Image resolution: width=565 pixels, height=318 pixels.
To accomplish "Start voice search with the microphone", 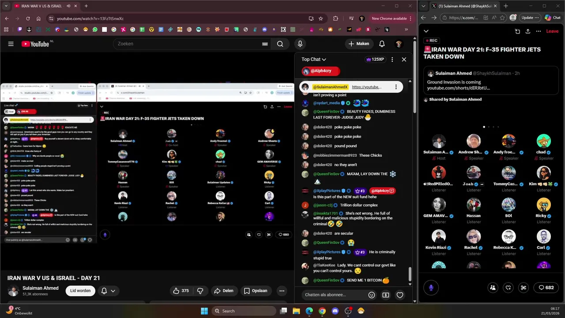I will tap(300, 44).
